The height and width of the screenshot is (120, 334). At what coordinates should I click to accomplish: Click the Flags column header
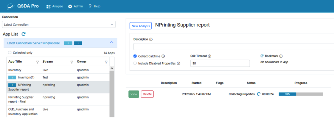coord(220,83)
